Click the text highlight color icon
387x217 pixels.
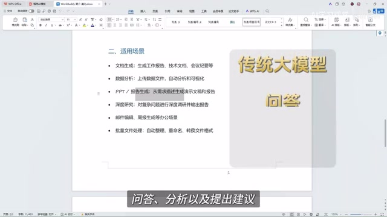[85, 25]
